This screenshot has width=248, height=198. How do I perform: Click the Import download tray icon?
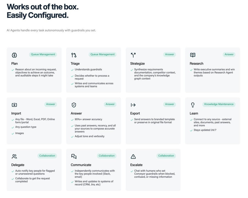[14, 105]
